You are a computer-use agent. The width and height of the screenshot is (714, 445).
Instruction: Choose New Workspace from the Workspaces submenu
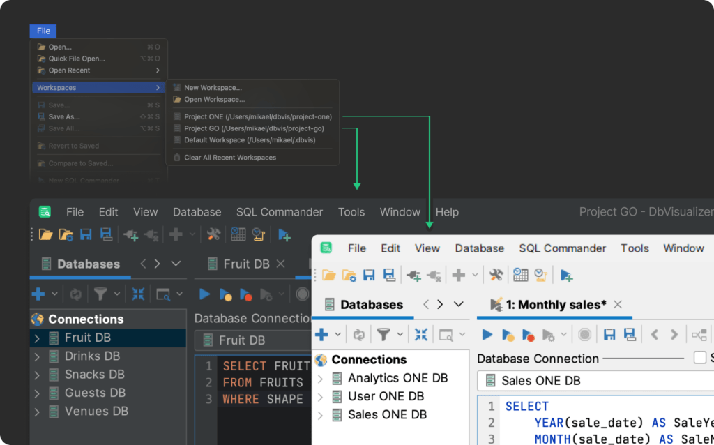(214, 87)
